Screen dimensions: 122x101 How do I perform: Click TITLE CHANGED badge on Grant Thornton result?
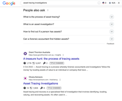click(57, 63)
